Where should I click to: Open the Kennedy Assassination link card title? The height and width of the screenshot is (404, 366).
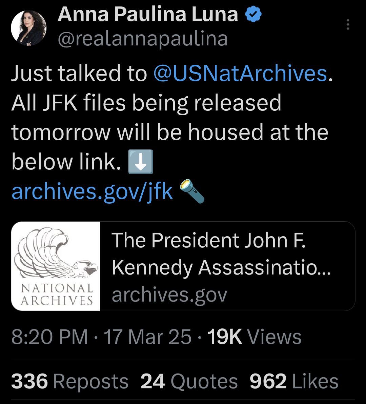pos(220,254)
